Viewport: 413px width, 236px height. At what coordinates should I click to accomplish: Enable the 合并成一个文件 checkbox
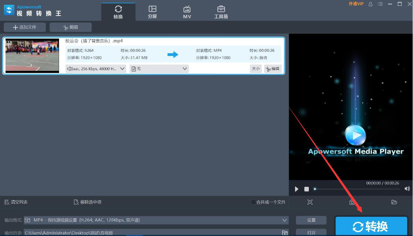pyautogui.click(x=253, y=202)
